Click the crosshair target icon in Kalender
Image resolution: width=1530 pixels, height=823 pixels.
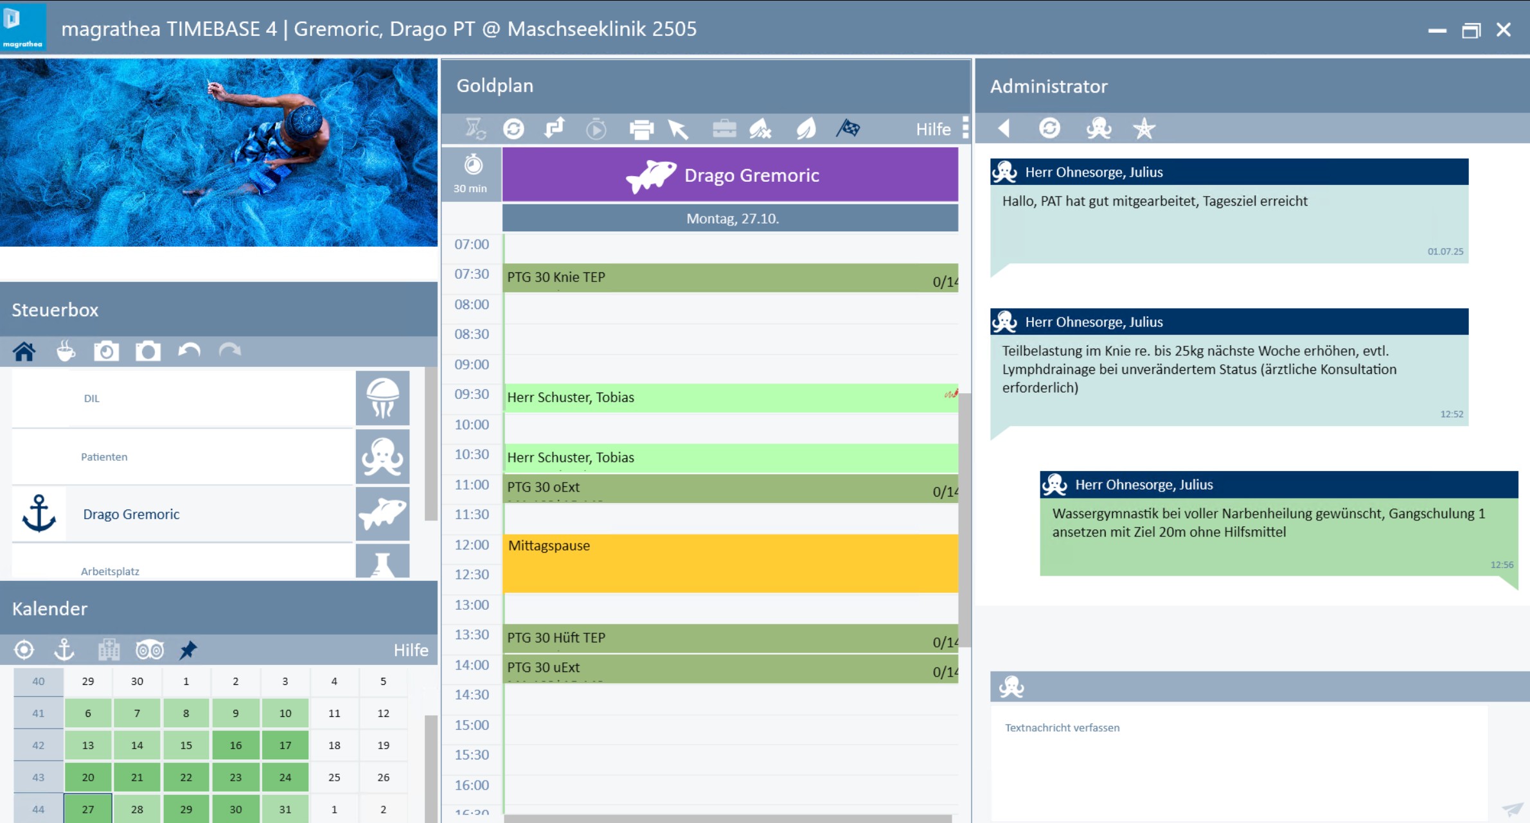coord(24,650)
